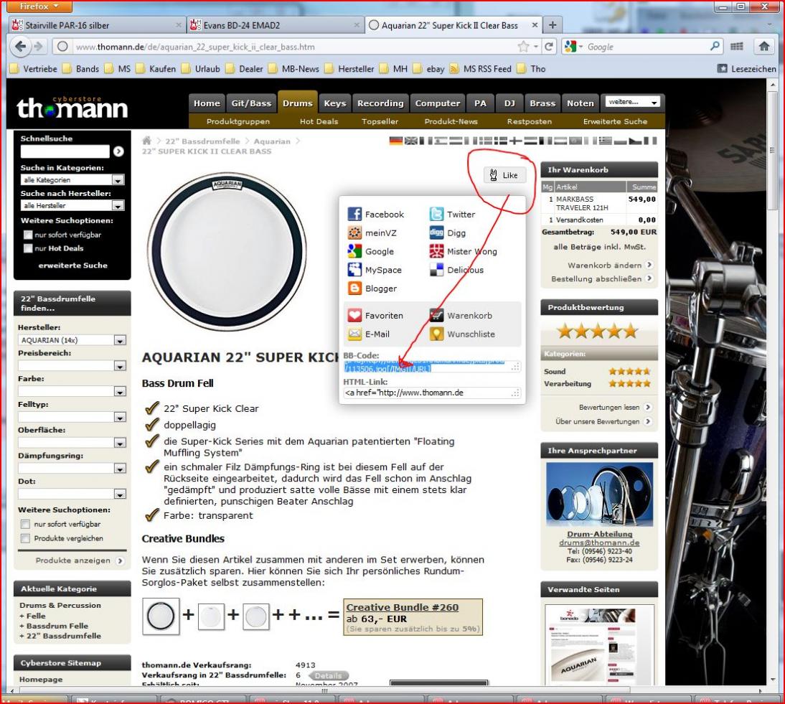Open Dämpfungsring dropdown
The height and width of the screenshot is (704, 785).
click(x=72, y=468)
